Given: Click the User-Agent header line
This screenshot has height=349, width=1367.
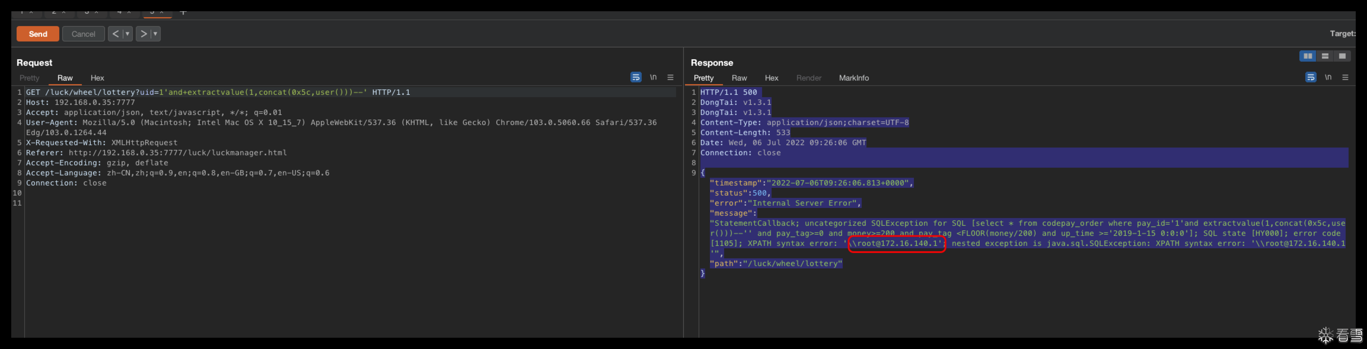Looking at the screenshot, I should tap(341, 127).
